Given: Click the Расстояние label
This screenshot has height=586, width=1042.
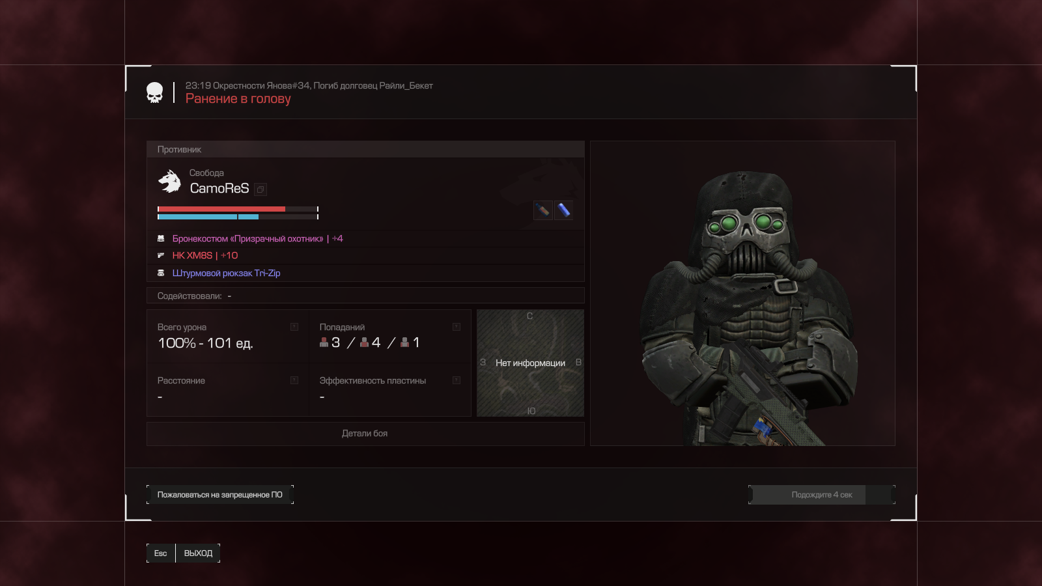Looking at the screenshot, I should click(x=181, y=381).
